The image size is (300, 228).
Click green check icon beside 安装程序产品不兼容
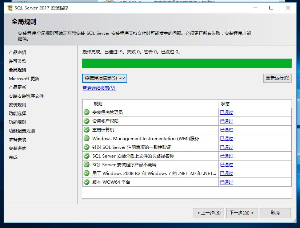[87, 164]
